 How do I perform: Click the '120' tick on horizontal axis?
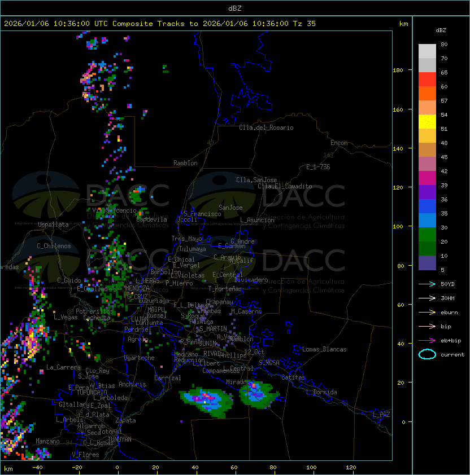click(x=351, y=468)
